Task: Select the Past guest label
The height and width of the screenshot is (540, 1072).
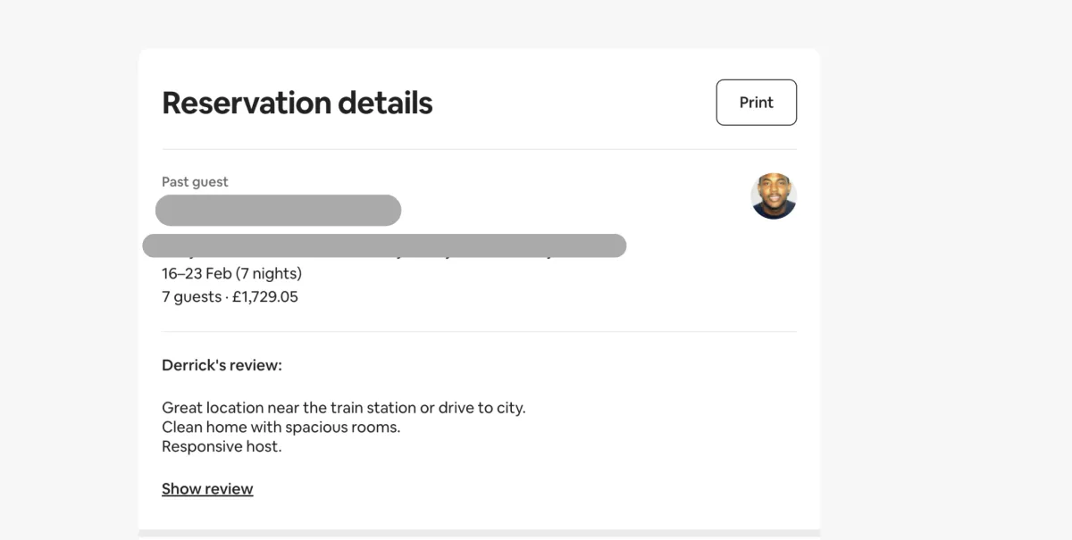Action: [195, 182]
